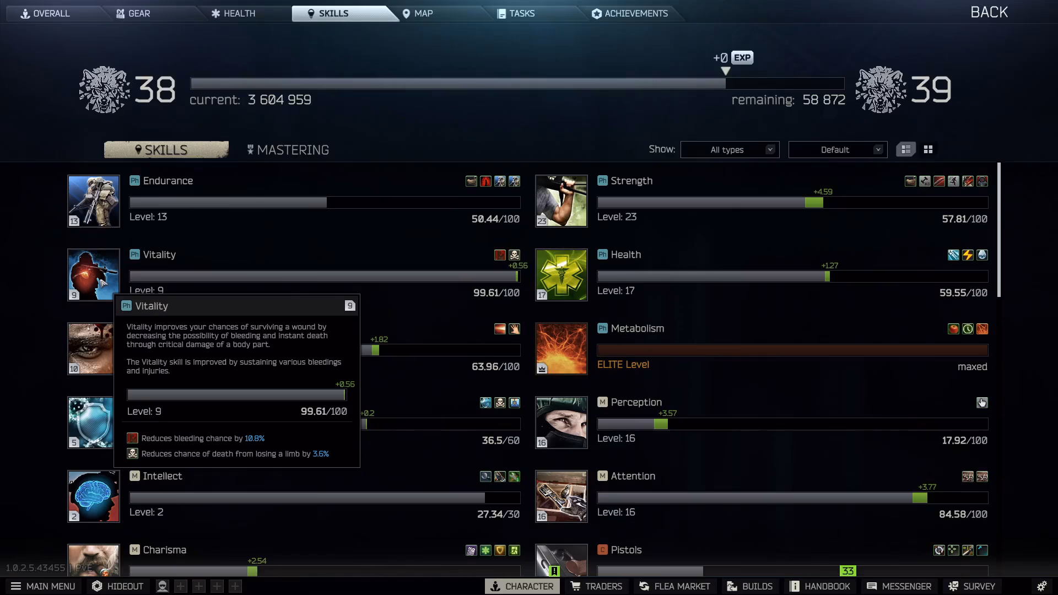Open the Flea Market
The image size is (1058, 595).
[674, 586]
